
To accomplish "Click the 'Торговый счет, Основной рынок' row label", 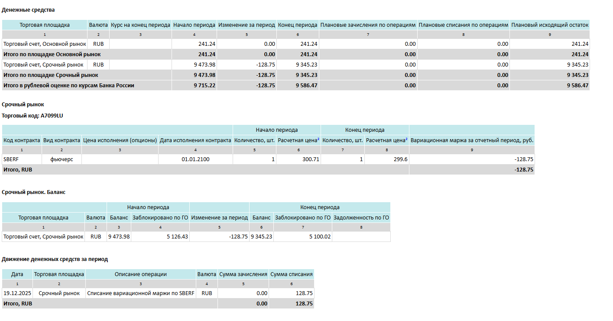I will pyautogui.click(x=45, y=44).
